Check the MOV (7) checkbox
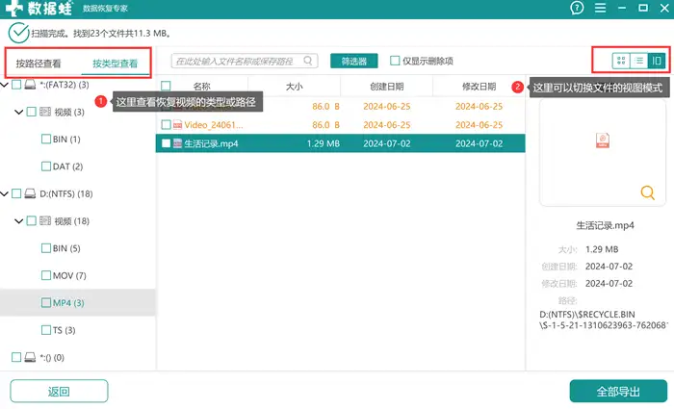Screen dimensions: 674x409 pos(46,275)
